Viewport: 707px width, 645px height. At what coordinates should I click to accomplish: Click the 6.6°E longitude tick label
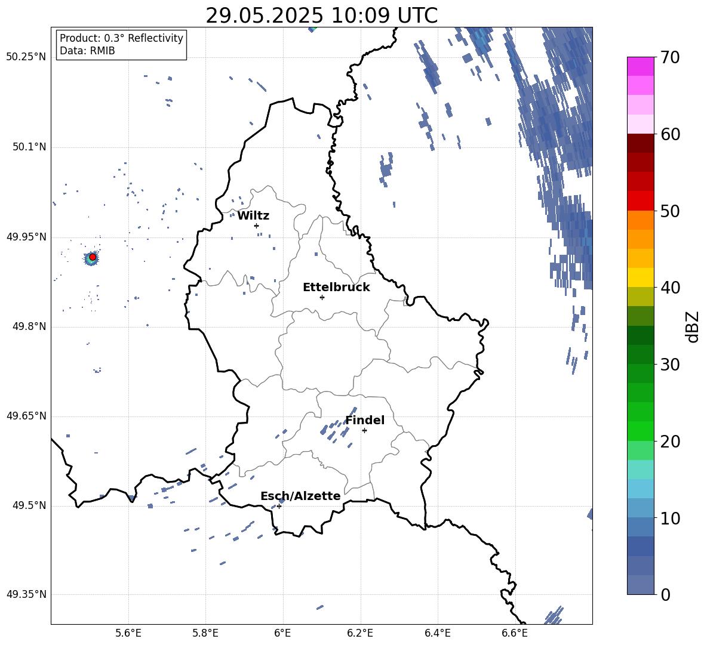pyautogui.click(x=515, y=634)
